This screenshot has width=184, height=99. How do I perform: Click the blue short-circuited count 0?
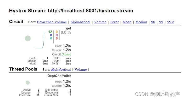[51, 35]
